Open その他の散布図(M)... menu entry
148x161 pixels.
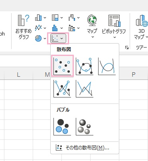(85, 148)
